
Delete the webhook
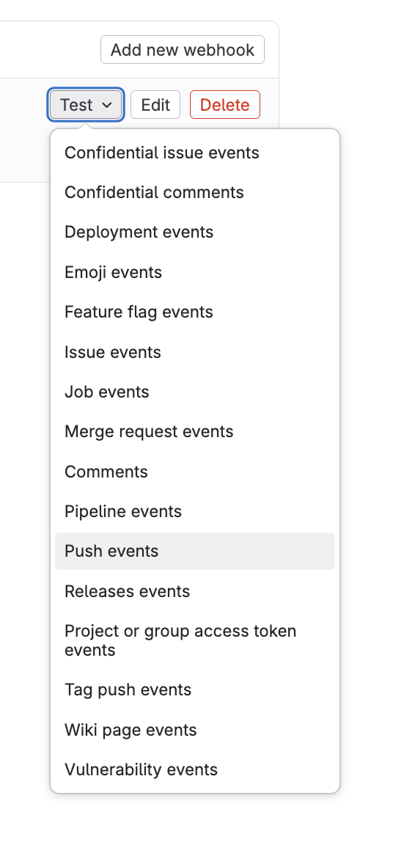point(225,105)
